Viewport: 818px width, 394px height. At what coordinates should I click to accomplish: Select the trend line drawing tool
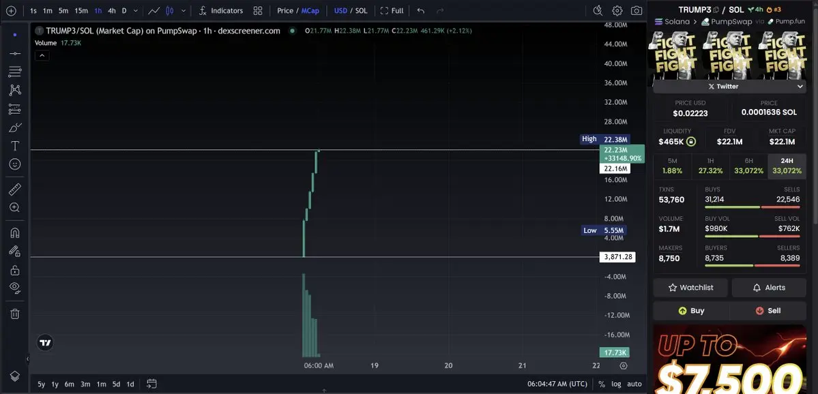click(x=14, y=53)
